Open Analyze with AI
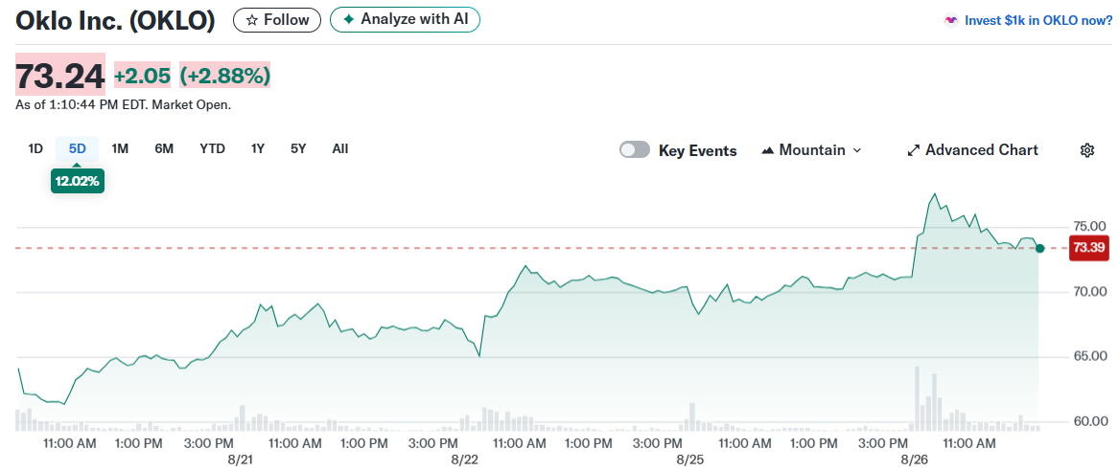1119x471 pixels. click(x=405, y=20)
